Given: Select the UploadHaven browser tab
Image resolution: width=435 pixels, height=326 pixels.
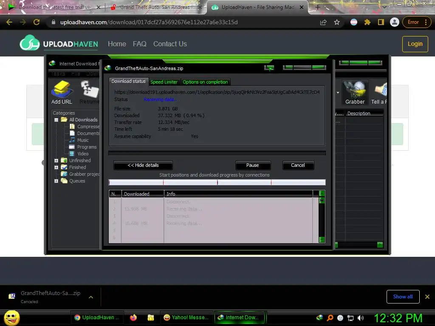Looking at the screenshot, I should (x=257, y=7).
